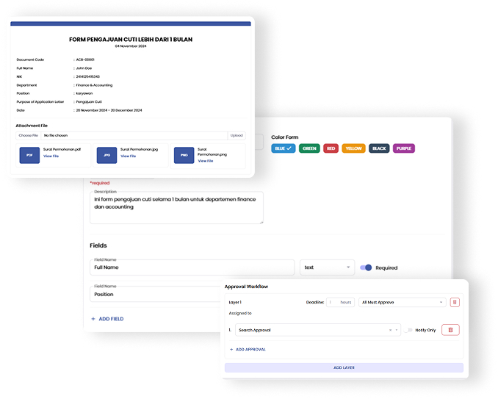The height and width of the screenshot is (399, 498).
Task: Open the Search Approval dropdown
Action: [316, 331]
